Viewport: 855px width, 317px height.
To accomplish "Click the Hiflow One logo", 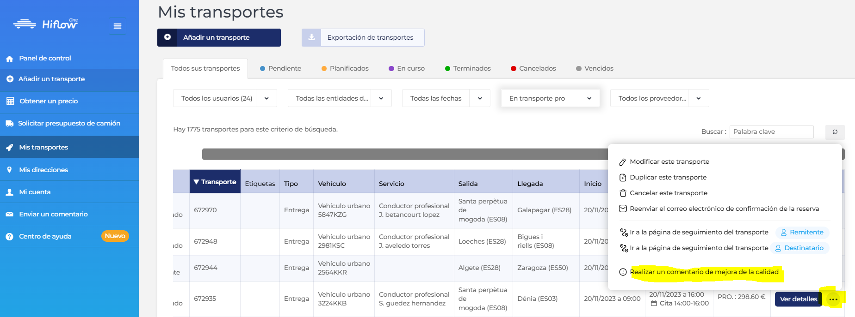I will pyautogui.click(x=45, y=24).
